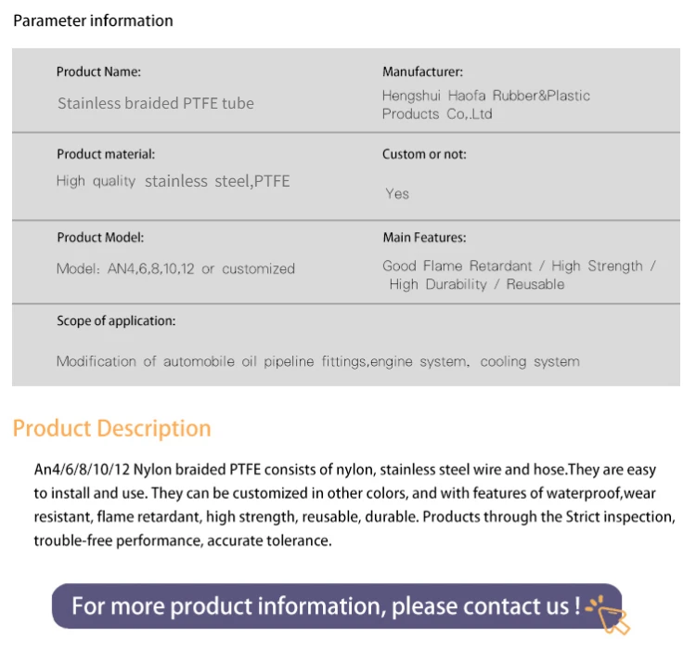
Task: Click the Product material label
Action: click(x=106, y=154)
